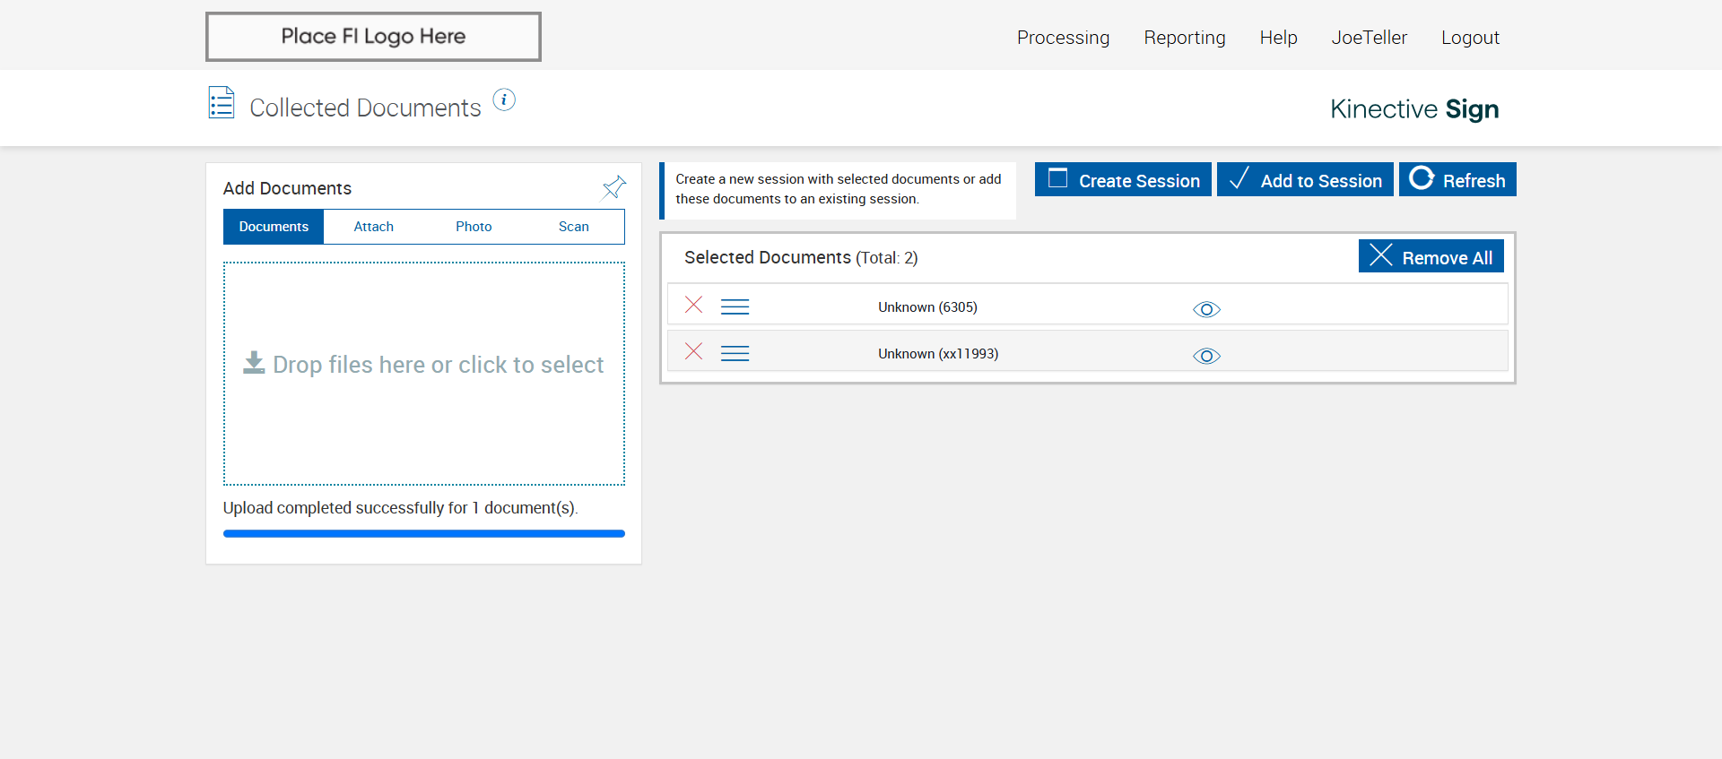Open the Processing menu
Image resolution: width=1722 pixels, height=759 pixels.
pyautogui.click(x=1063, y=38)
